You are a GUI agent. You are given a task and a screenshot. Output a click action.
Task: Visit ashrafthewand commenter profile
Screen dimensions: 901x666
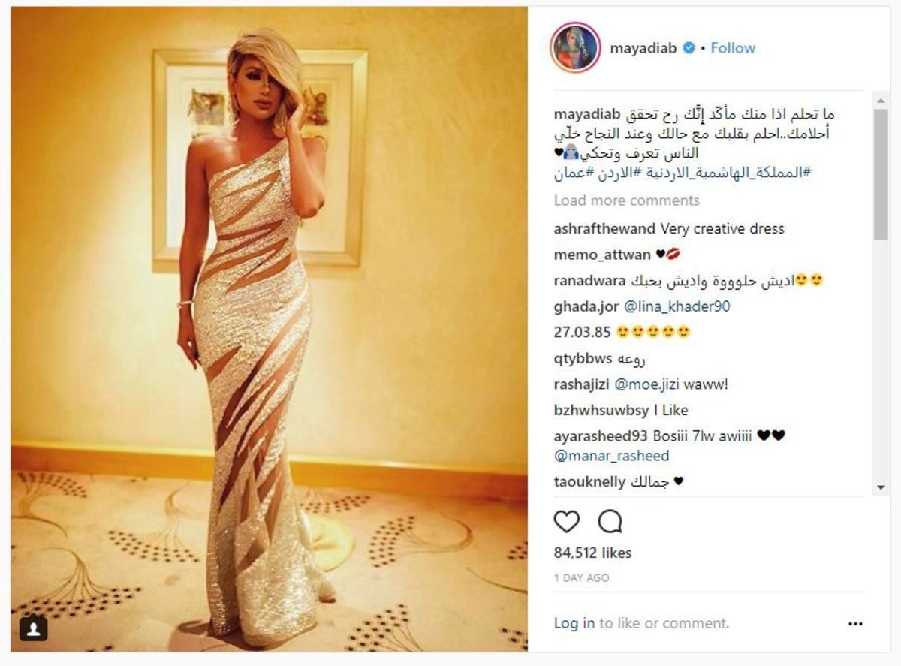605,228
